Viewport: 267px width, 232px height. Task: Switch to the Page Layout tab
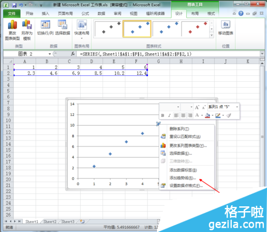pos(65,13)
